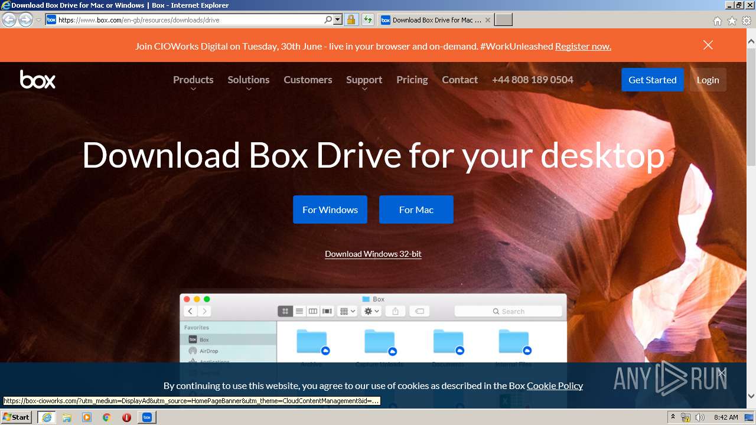Open the Box app taskbar icon
This screenshot has height=425, width=756.
[147, 417]
